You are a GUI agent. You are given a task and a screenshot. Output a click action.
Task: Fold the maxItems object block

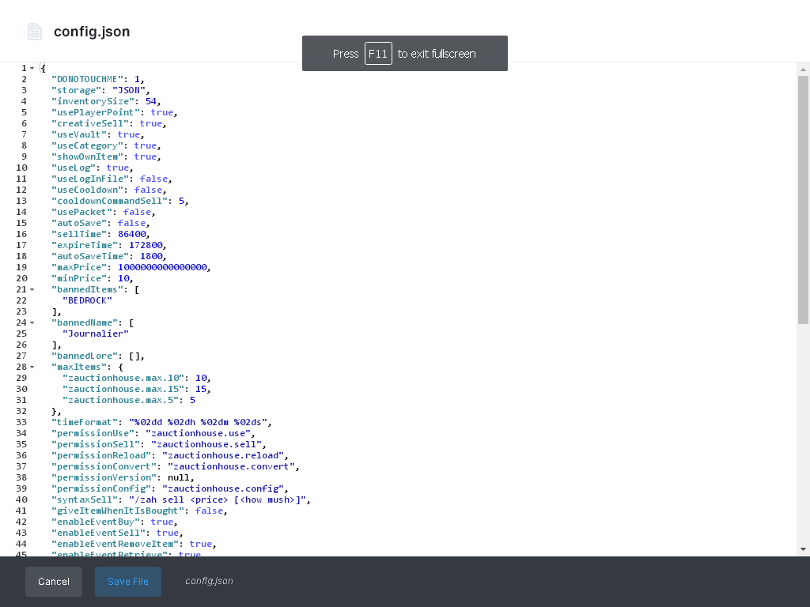point(32,368)
